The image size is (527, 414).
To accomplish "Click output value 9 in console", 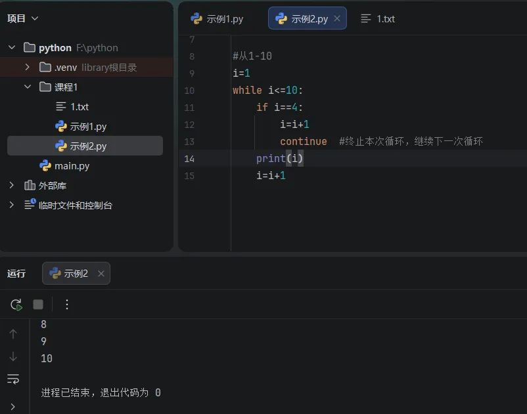I will click(x=43, y=341).
